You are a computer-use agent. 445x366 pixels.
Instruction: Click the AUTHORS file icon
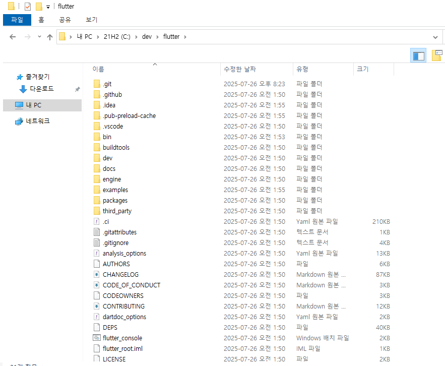tap(97, 264)
